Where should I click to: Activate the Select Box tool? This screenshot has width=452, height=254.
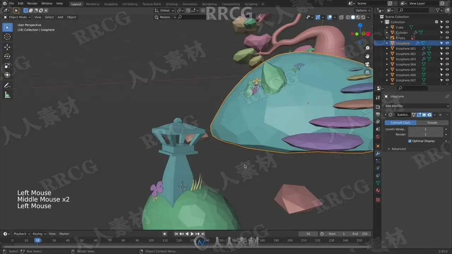[x=7, y=27]
